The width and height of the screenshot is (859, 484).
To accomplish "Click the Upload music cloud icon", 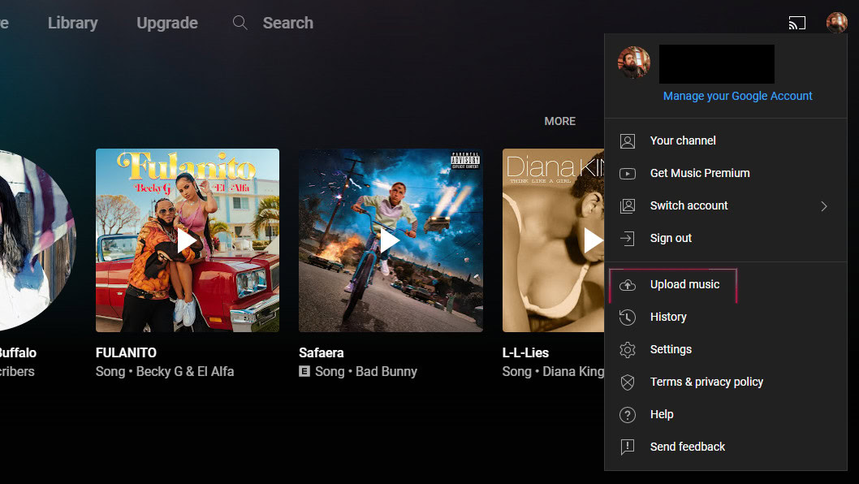I will pyautogui.click(x=628, y=285).
